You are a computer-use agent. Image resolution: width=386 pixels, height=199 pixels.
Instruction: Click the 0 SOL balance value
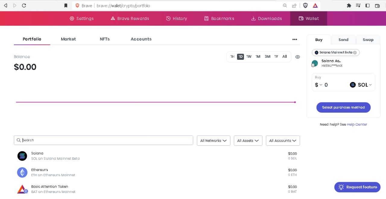292,158
